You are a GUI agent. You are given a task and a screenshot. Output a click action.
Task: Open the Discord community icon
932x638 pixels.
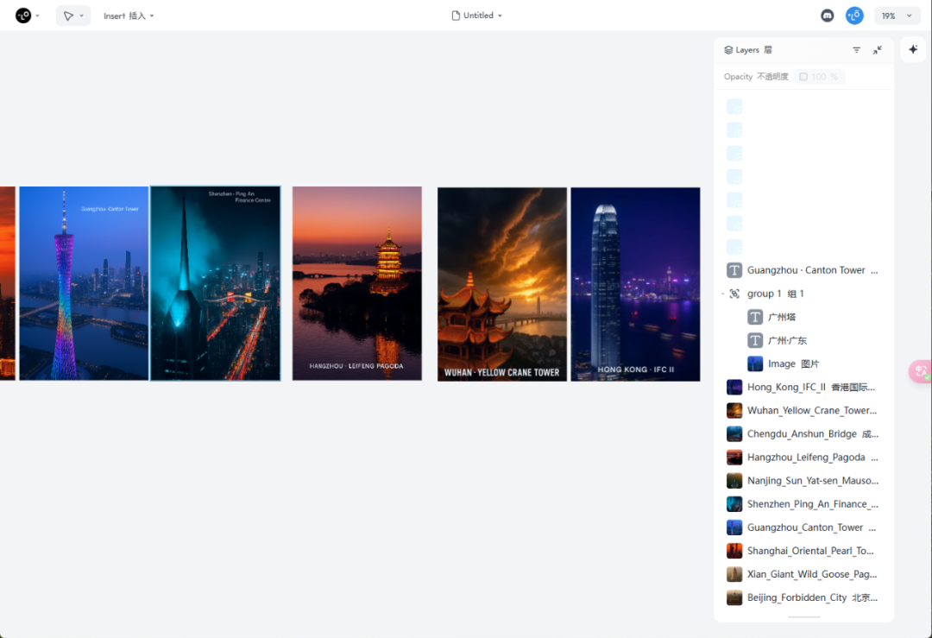tap(827, 16)
